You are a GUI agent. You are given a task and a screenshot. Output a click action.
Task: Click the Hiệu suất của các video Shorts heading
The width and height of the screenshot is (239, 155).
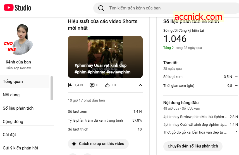pos(102,24)
